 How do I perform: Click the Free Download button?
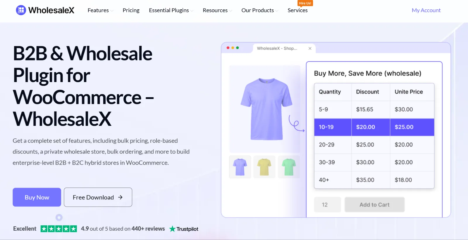[x=98, y=197]
